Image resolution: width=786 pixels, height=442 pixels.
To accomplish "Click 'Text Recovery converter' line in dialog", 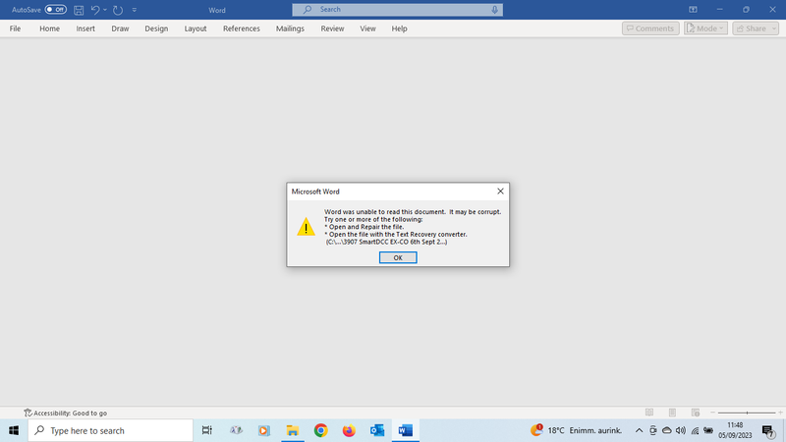I will pos(396,235).
